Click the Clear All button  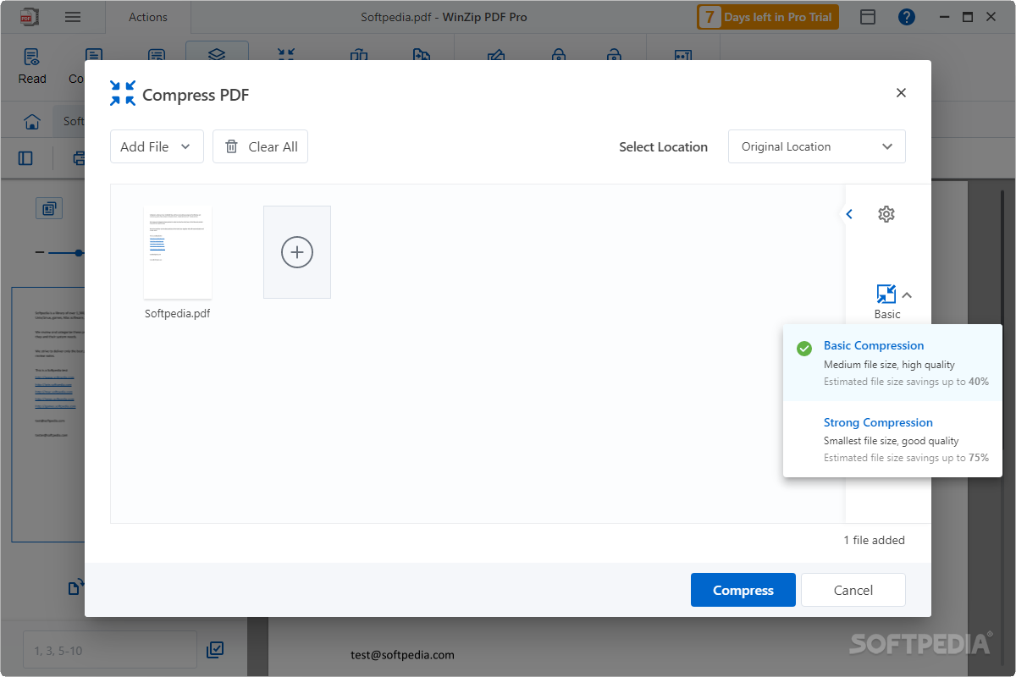(x=260, y=146)
